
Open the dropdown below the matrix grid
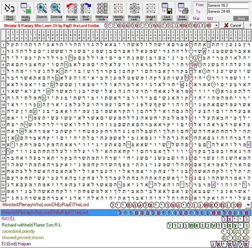pyautogui.click(x=248, y=205)
